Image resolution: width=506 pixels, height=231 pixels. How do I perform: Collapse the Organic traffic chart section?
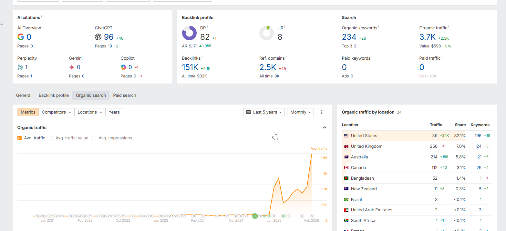[x=325, y=128]
